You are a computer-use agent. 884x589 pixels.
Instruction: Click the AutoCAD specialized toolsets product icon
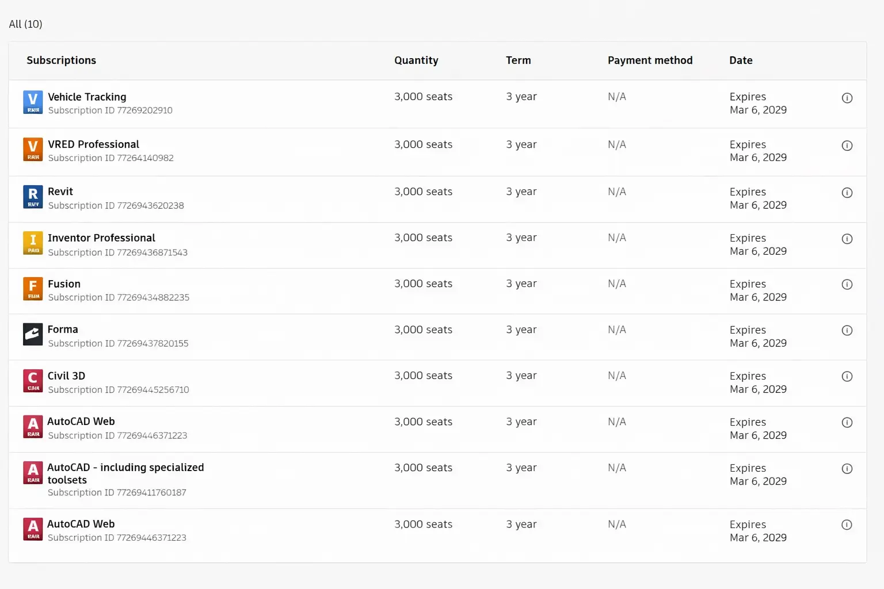pos(33,473)
